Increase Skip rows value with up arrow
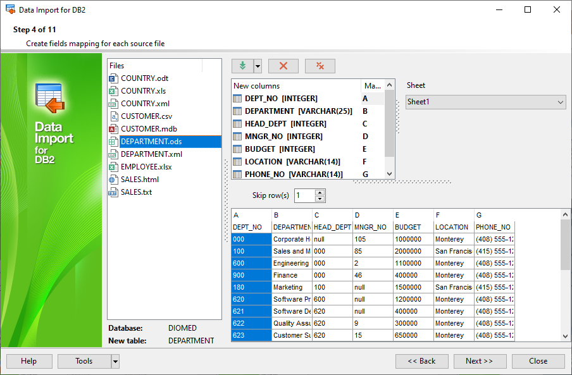572x375 pixels. click(x=320, y=193)
